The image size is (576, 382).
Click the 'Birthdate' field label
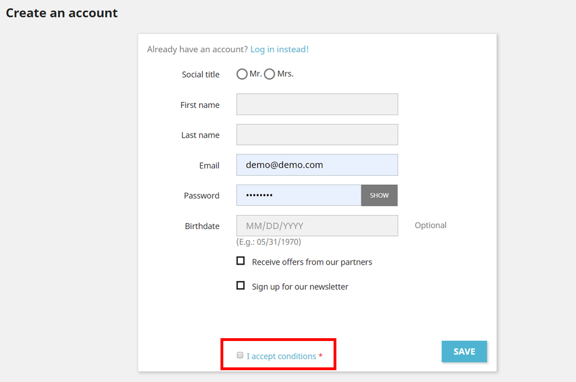coord(202,226)
